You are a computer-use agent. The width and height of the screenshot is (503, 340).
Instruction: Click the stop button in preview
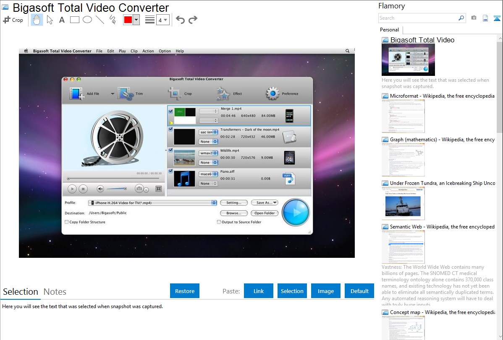pos(83,189)
